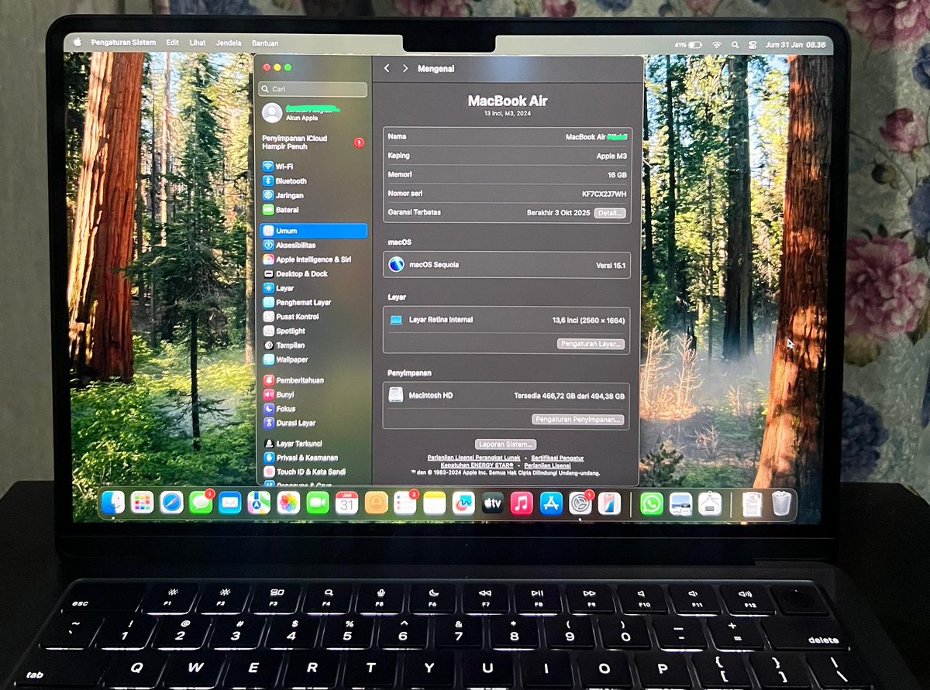Open iPhone Mirroring in the Dock

click(610, 504)
